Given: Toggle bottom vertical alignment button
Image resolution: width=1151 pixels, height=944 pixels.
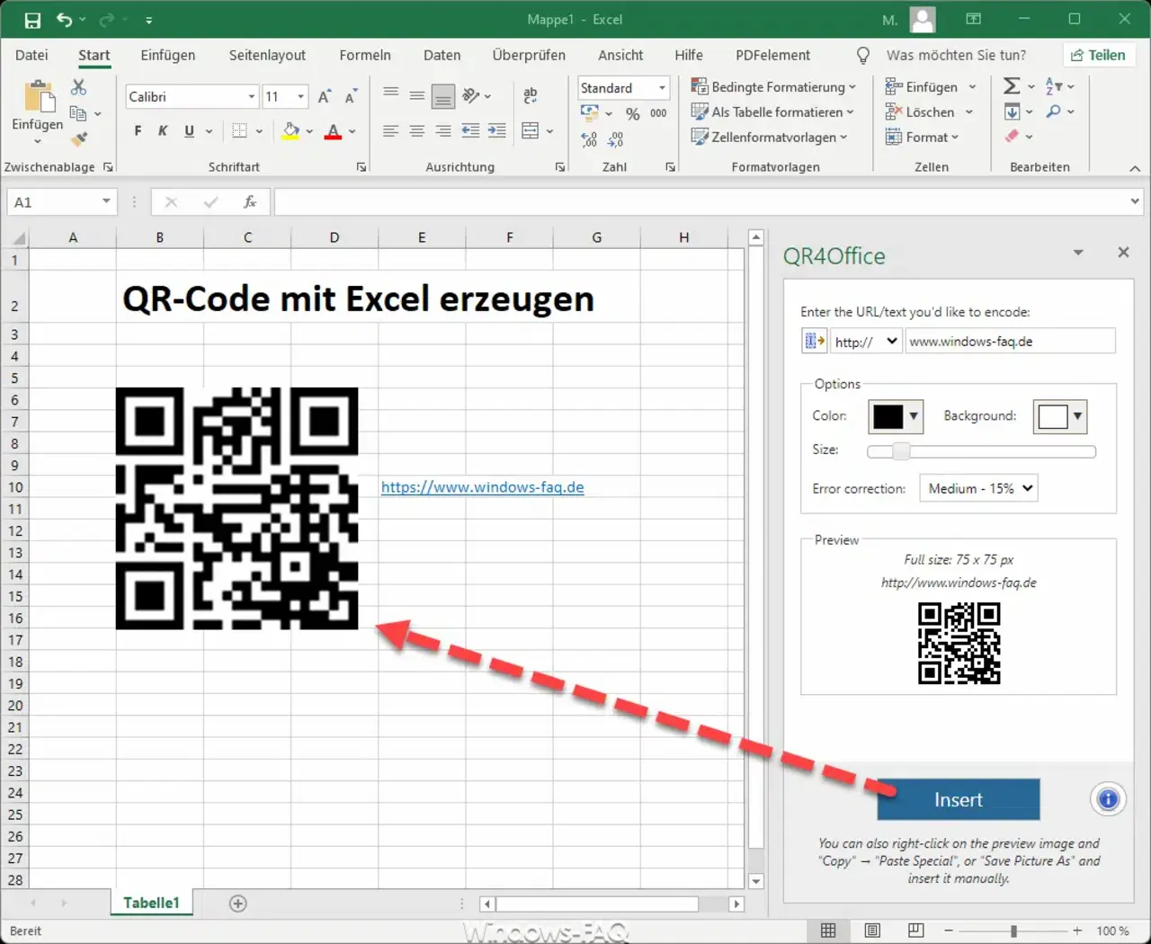Looking at the screenshot, I should click(443, 95).
